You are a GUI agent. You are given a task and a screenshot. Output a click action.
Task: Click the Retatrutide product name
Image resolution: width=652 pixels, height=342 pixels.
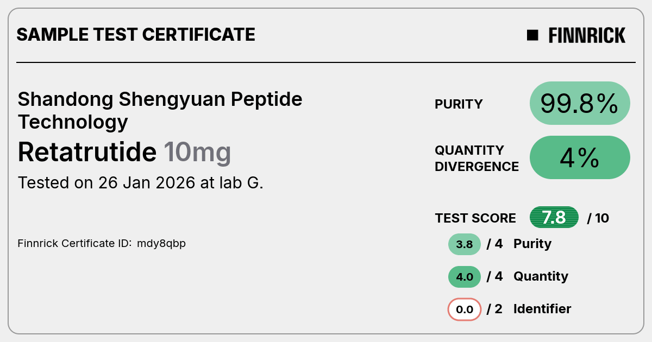pos(87,152)
